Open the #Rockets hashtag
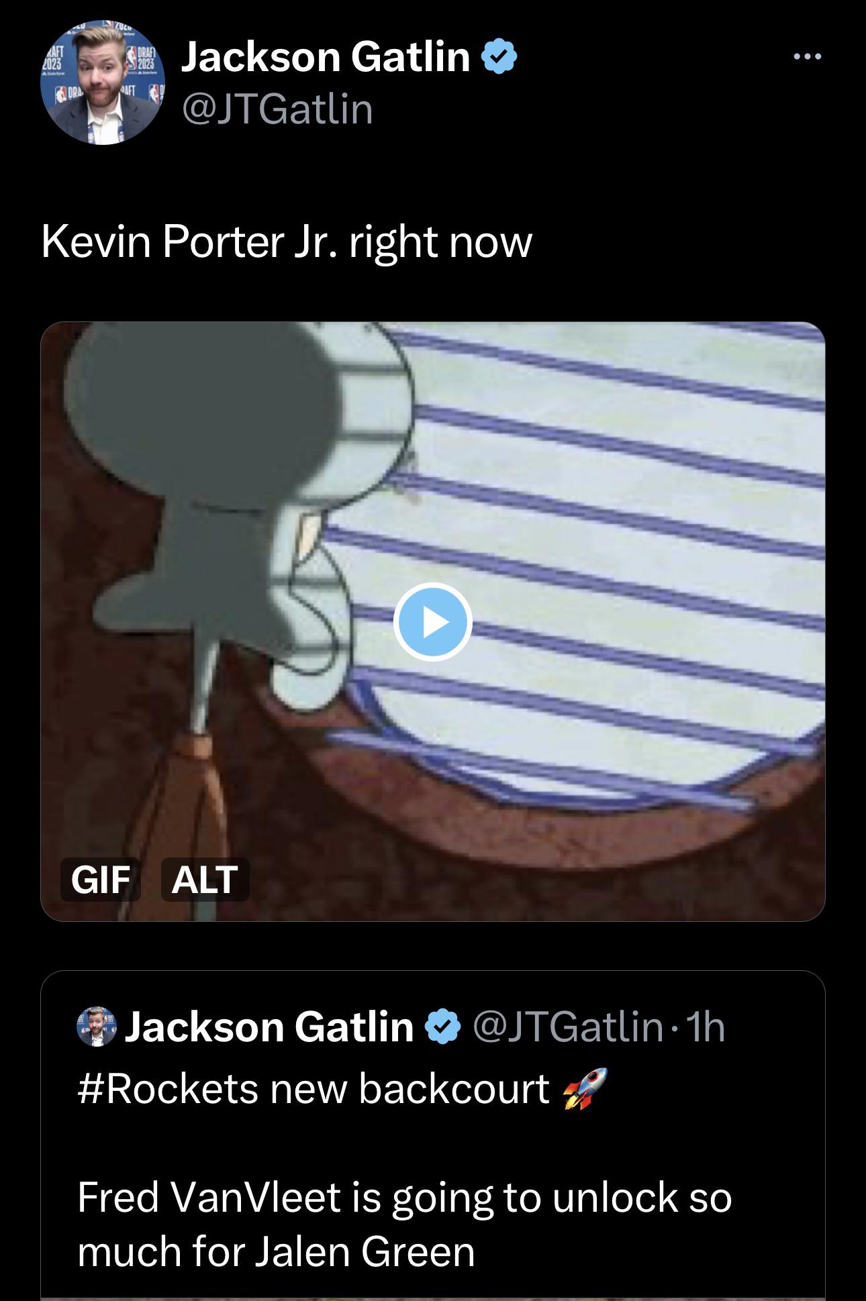The image size is (866, 1301). 168,1088
